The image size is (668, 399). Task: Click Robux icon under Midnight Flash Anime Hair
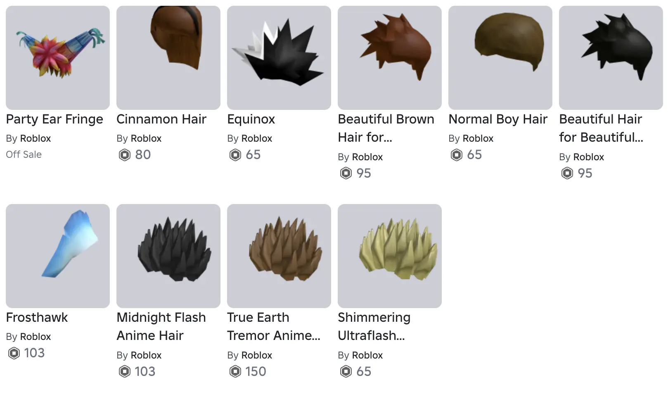click(125, 372)
